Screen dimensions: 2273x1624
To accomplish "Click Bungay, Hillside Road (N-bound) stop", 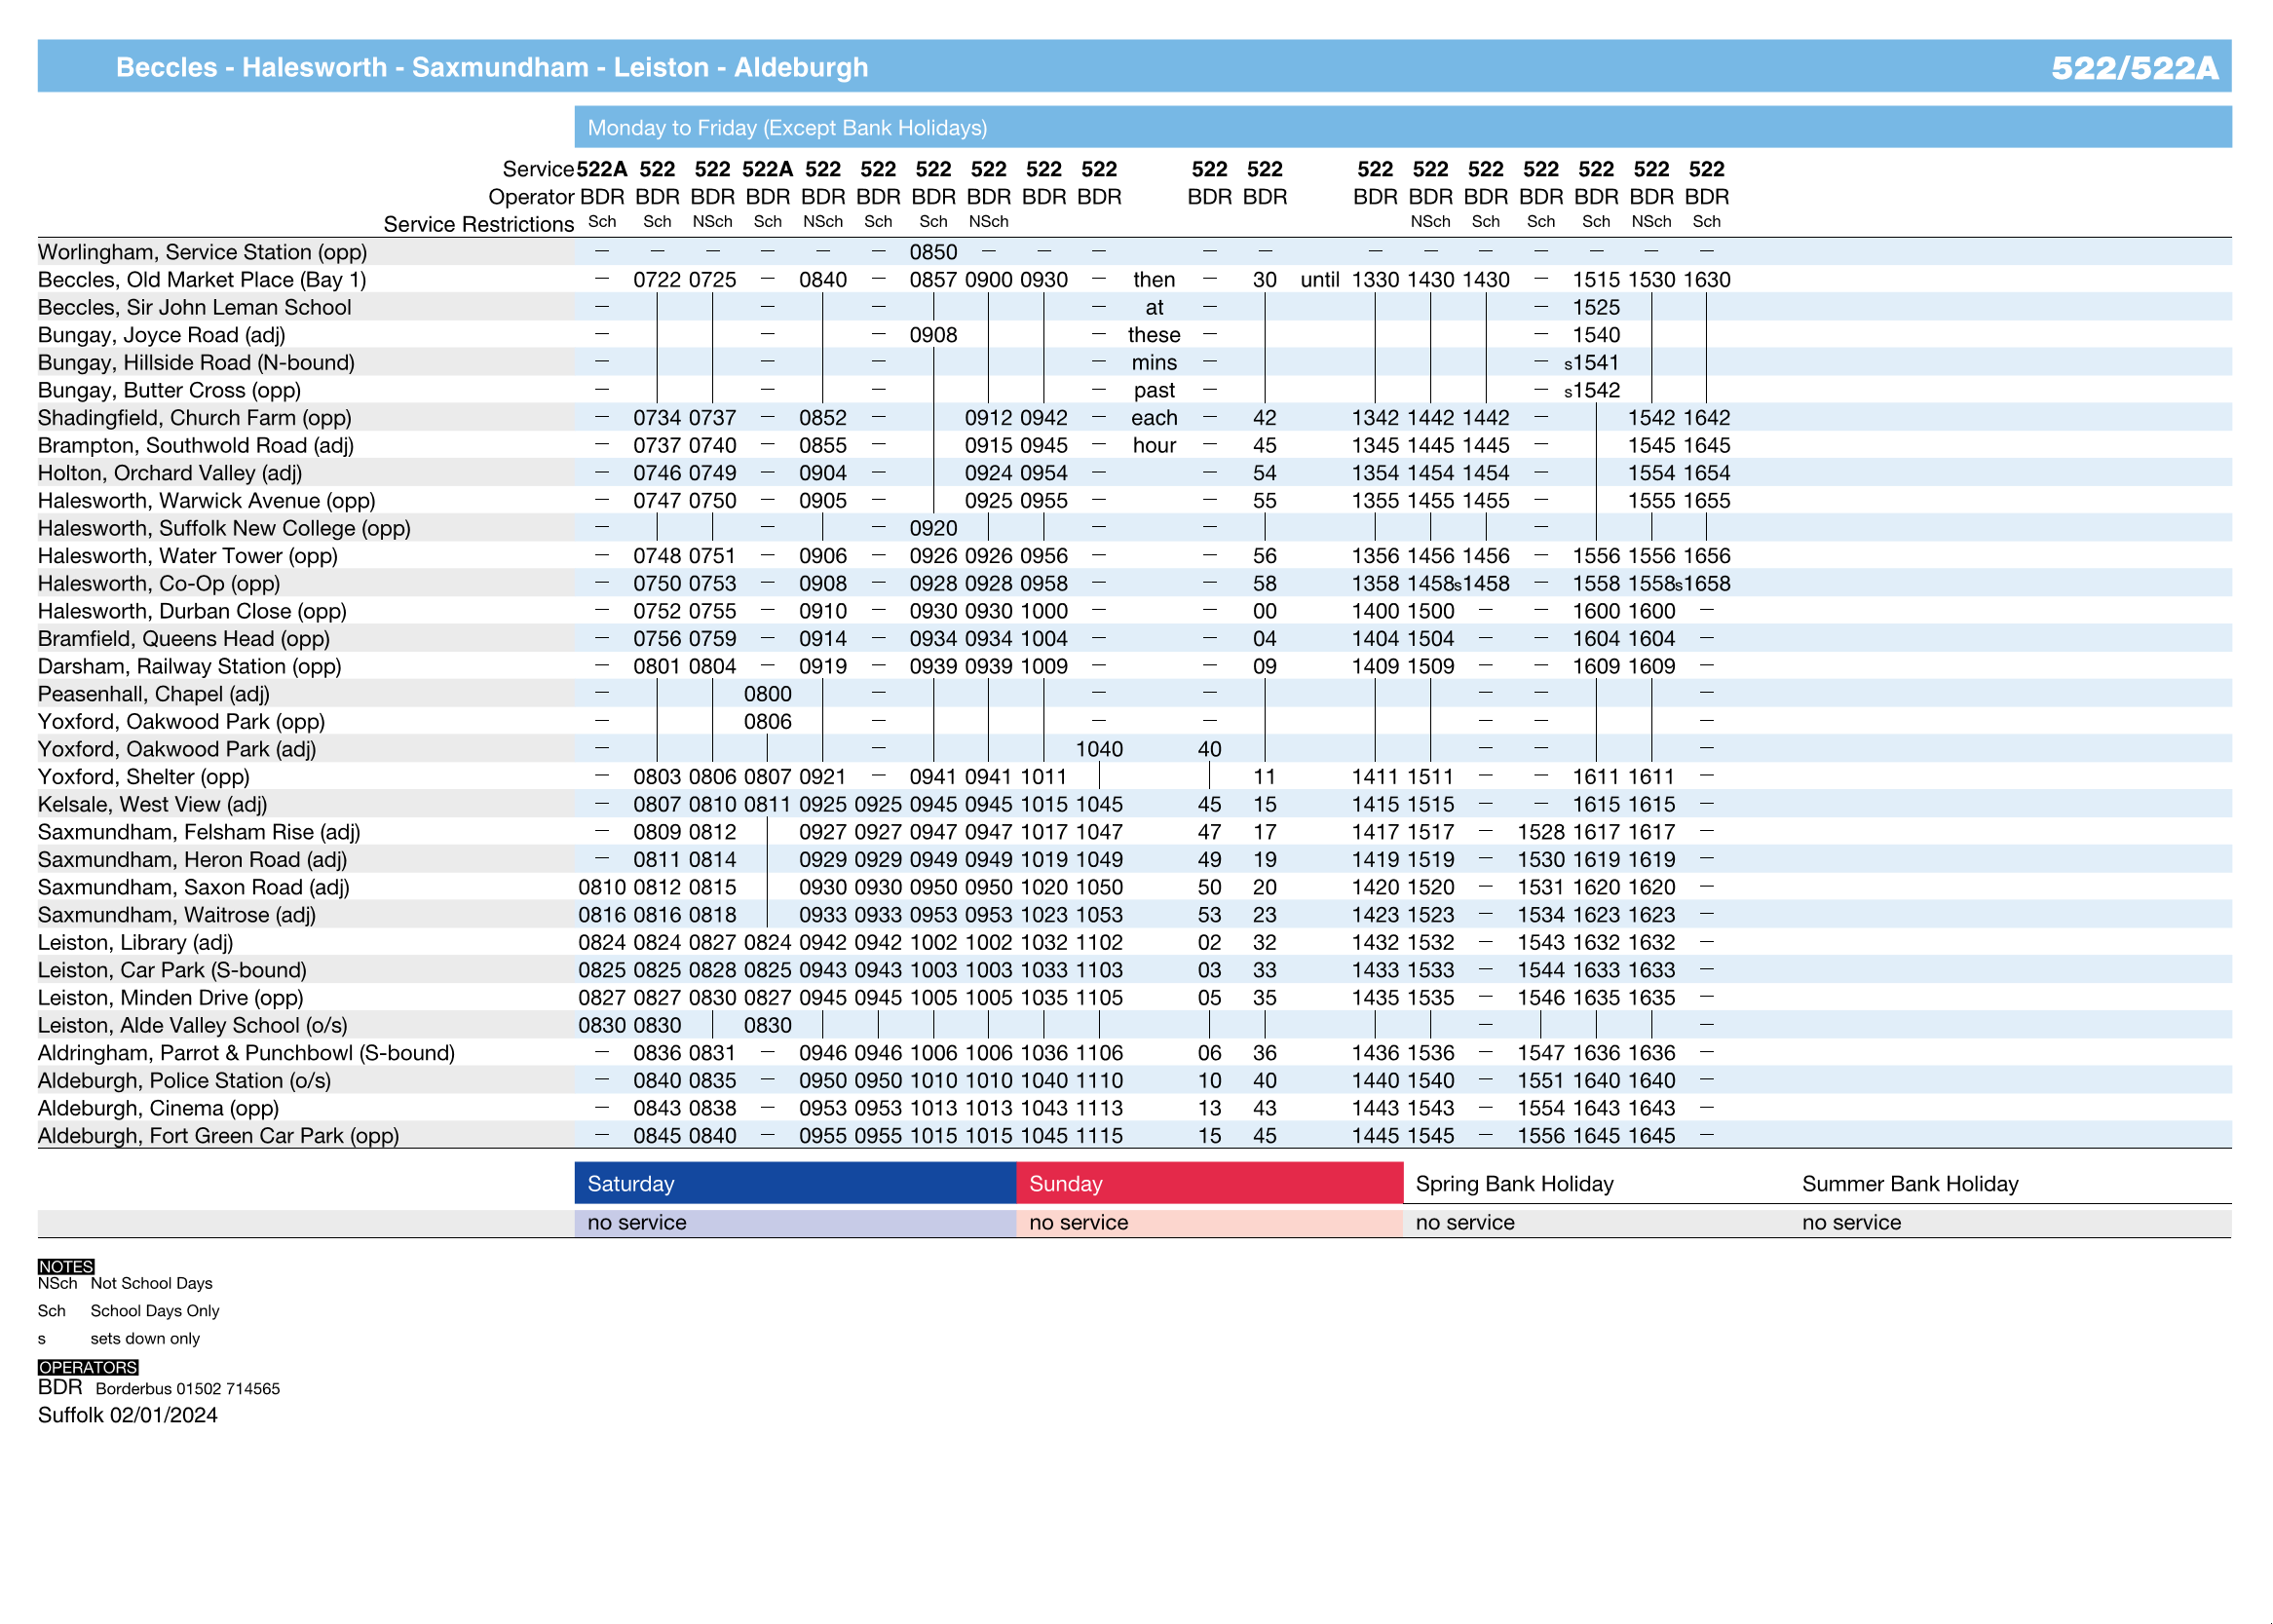I will [x=196, y=362].
